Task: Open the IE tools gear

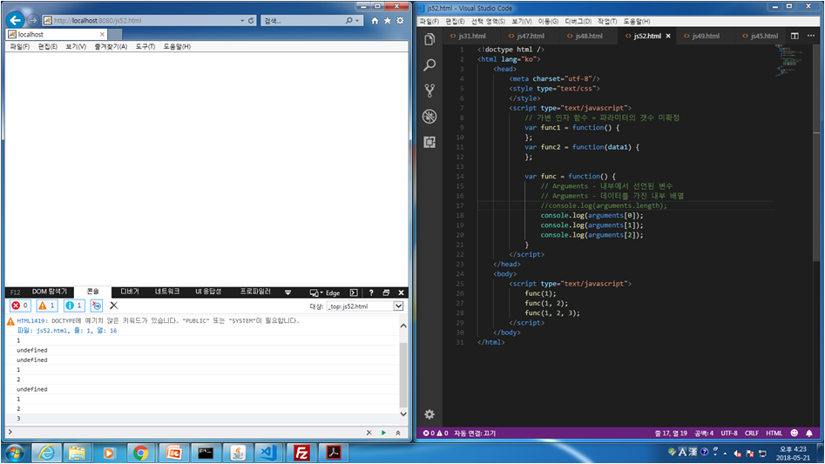Action: pyautogui.click(x=401, y=21)
